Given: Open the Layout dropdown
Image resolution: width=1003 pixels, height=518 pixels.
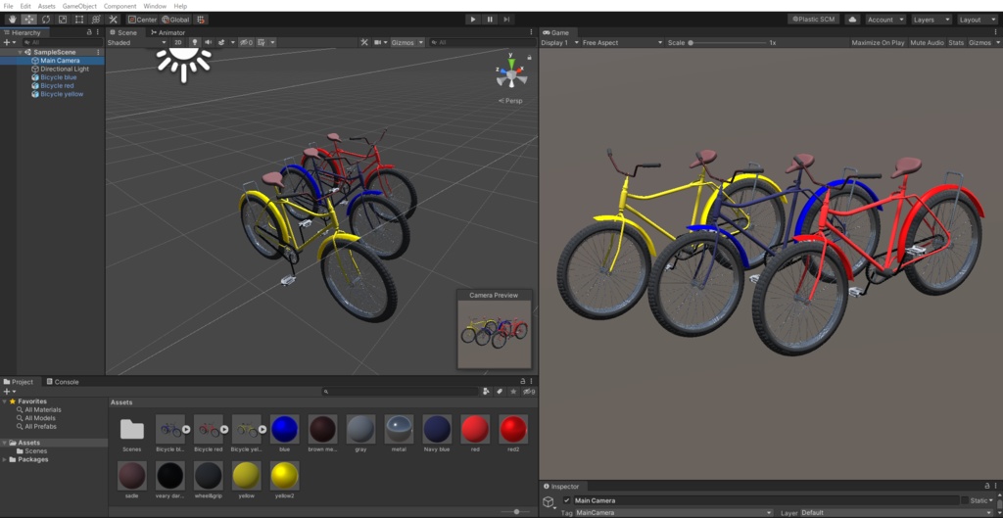Looking at the screenshot, I should tap(977, 20).
